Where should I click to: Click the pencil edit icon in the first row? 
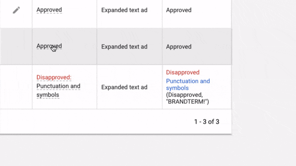pos(16,10)
